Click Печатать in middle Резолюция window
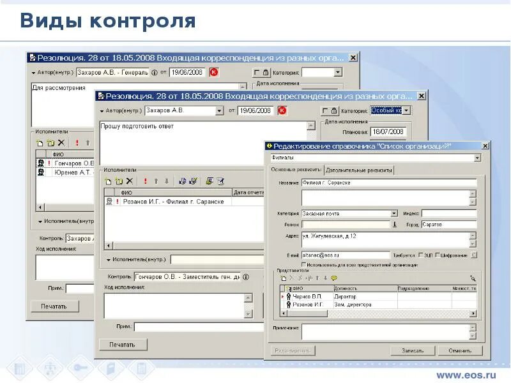The width and height of the screenshot is (511, 383). point(123,345)
